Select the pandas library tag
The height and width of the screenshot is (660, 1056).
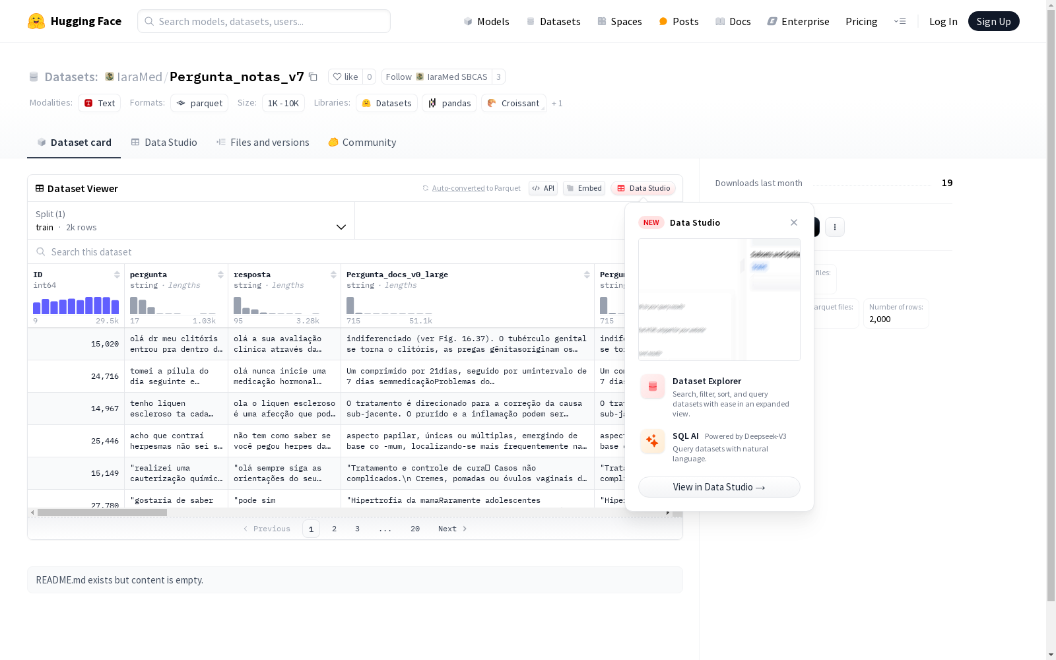coord(449,103)
